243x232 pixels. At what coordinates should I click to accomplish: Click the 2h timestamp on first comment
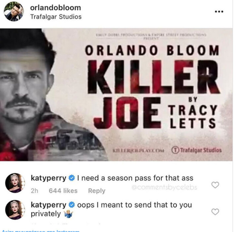[34, 191]
